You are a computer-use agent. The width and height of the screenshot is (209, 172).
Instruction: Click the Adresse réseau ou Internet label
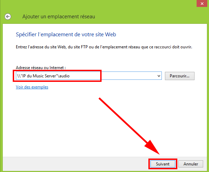(41, 68)
